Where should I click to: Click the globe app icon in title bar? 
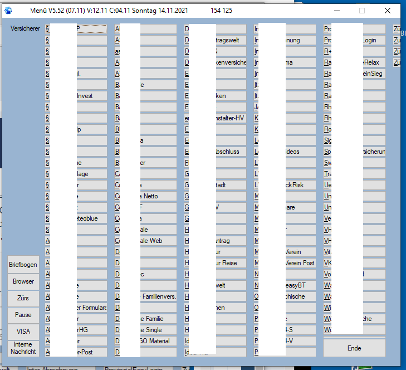[x=8, y=11]
